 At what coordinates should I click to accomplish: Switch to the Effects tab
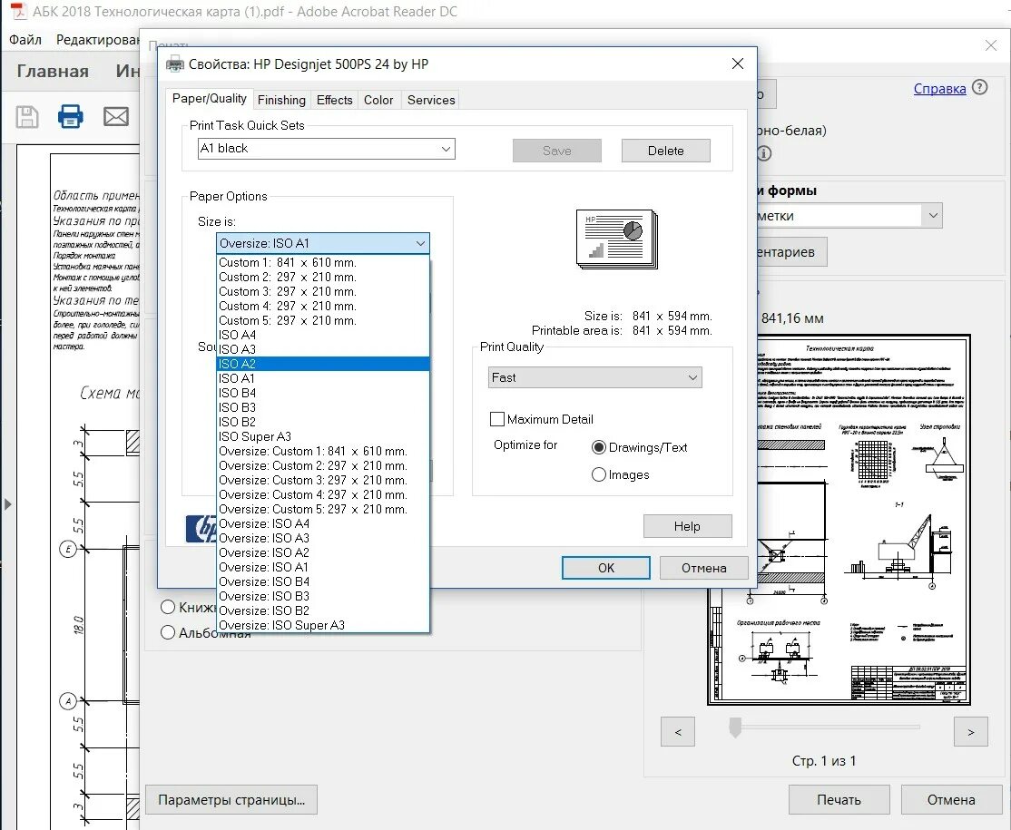[335, 100]
